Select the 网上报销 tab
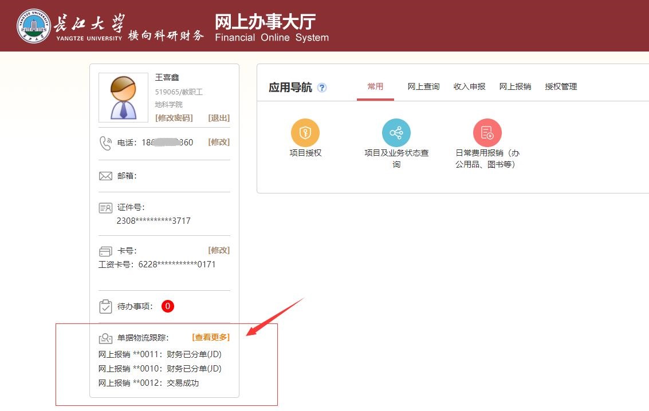 point(515,86)
